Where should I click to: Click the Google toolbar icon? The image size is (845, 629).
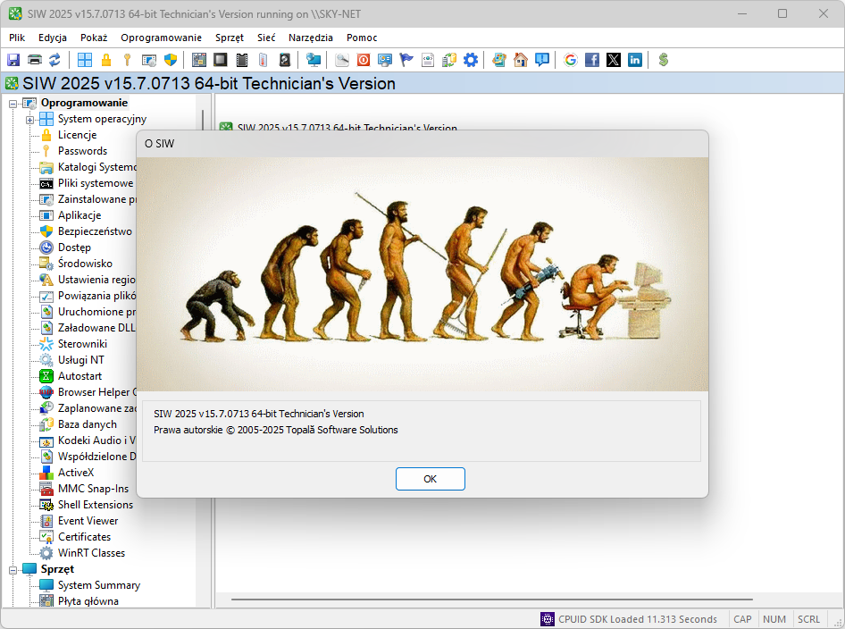click(x=571, y=60)
